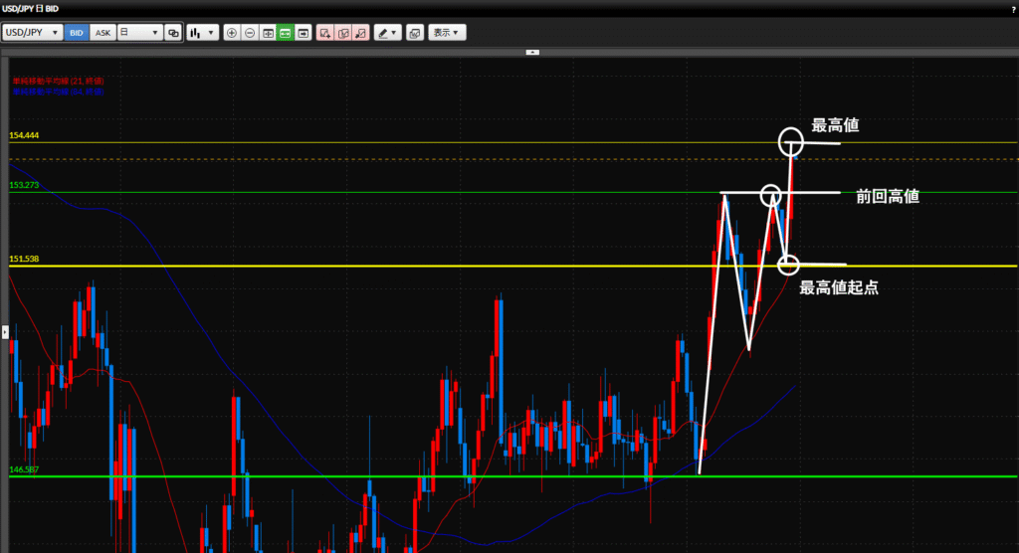Zoom in the chart with plus icon
Screen dimensions: 1019x553
click(x=232, y=33)
